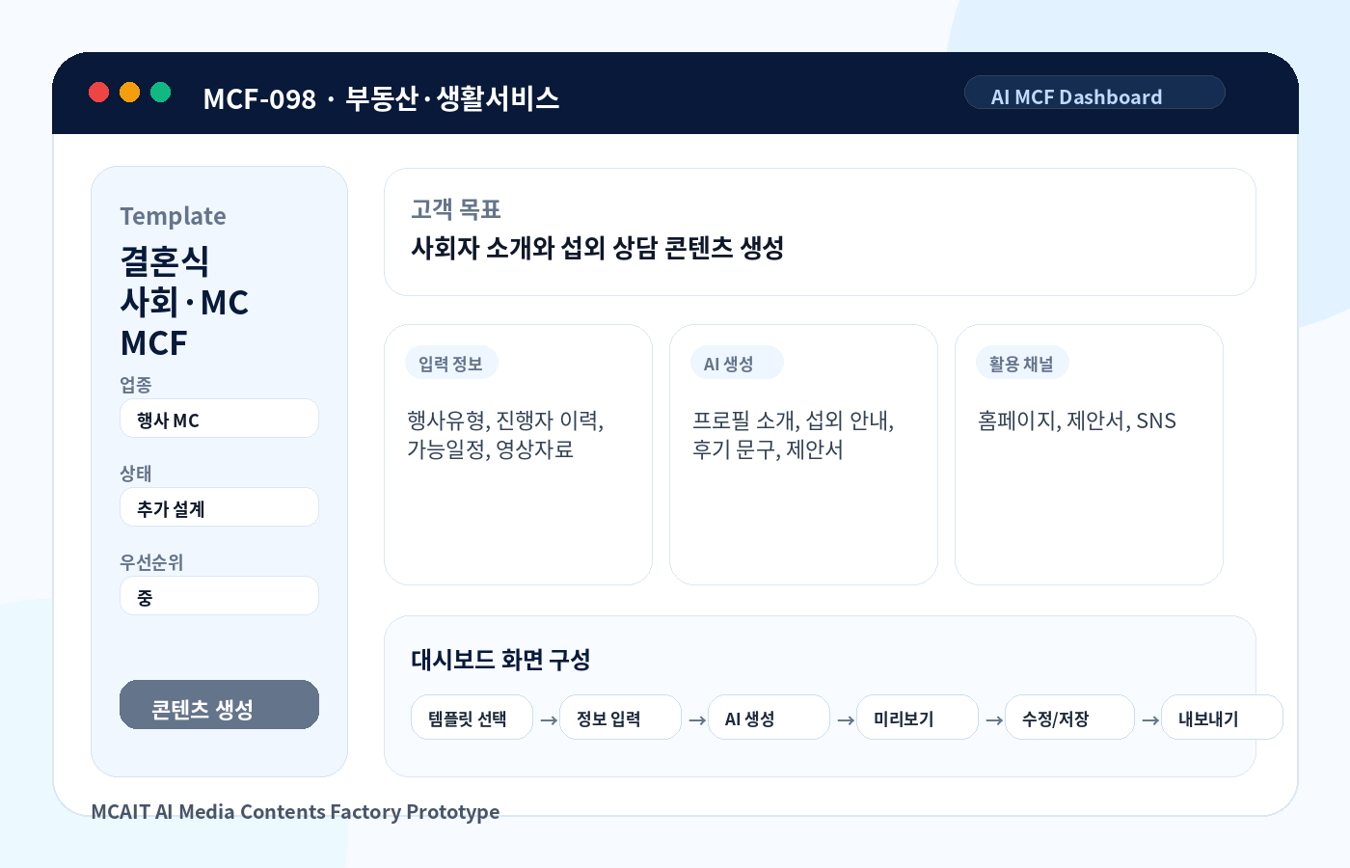
Task: Select the 중 priority field
Action: [219, 596]
